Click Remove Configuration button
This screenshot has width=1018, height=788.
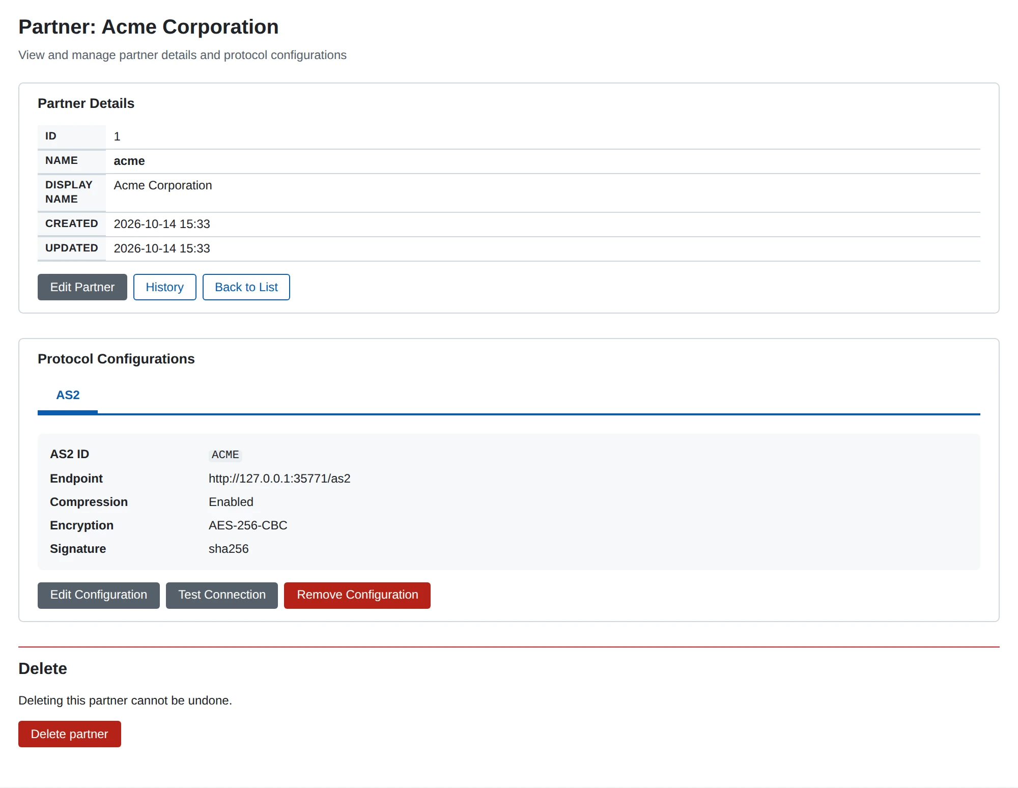(357, 595)
